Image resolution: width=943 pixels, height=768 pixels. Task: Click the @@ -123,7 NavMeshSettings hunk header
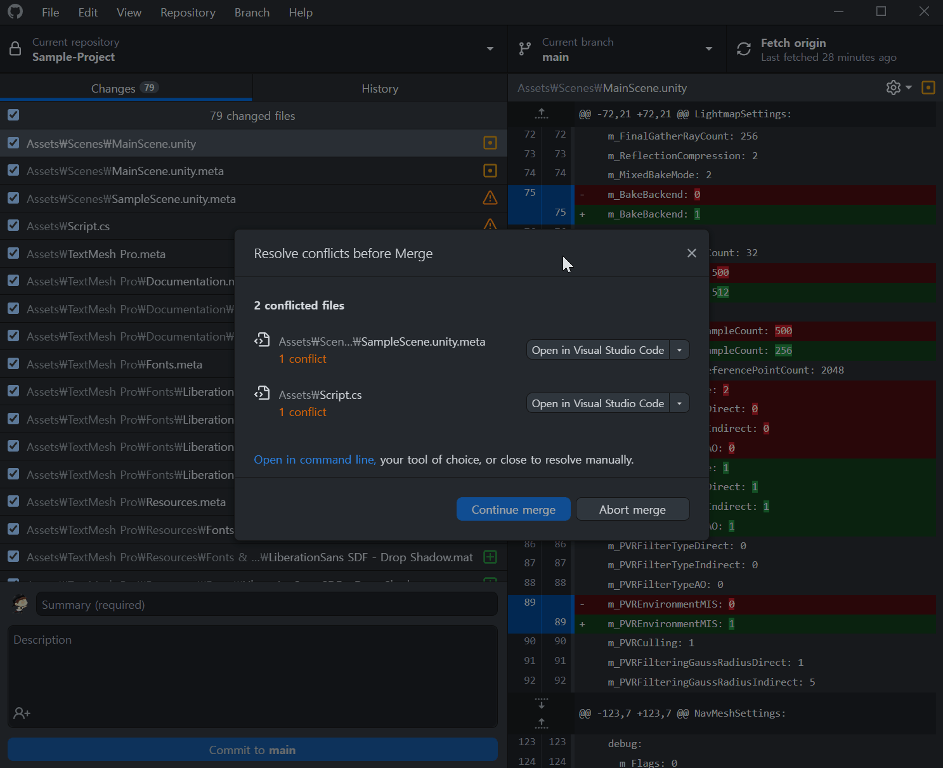click(682, 713)
